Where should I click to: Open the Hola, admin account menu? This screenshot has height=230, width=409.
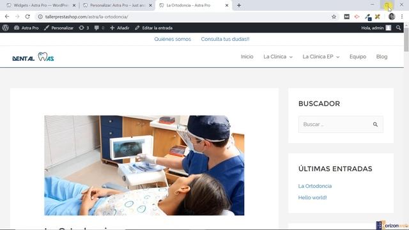click(376, 28)
